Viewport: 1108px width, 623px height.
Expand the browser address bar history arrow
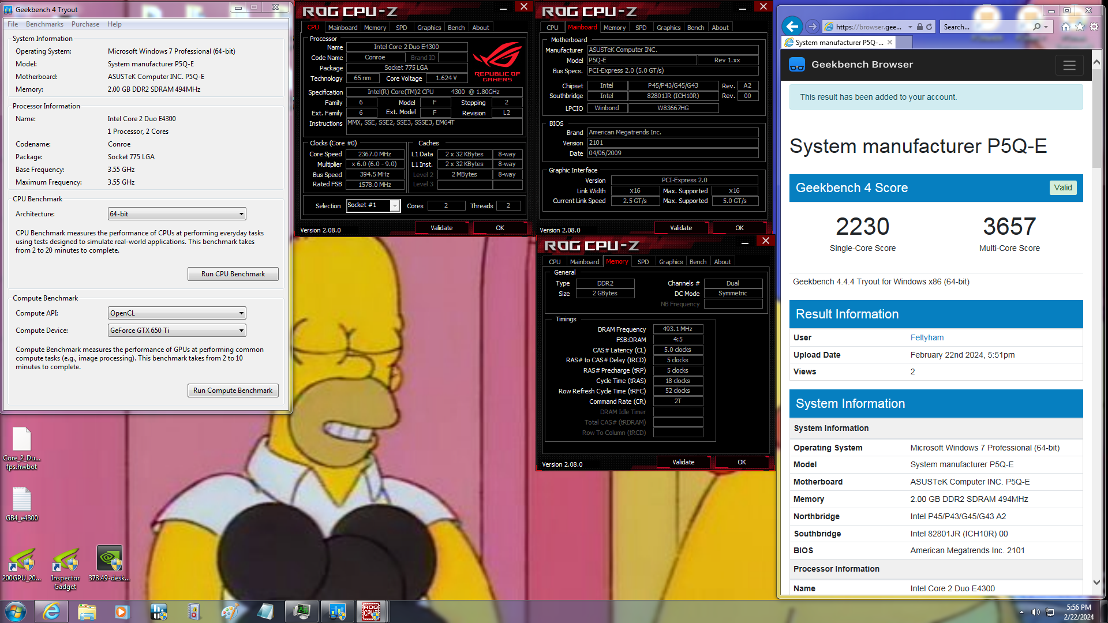point(910,27)
